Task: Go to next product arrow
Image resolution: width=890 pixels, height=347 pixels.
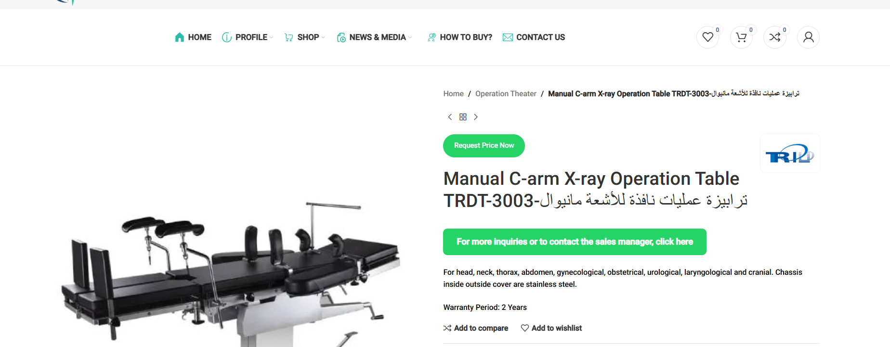Action: (x=476, y=117)
